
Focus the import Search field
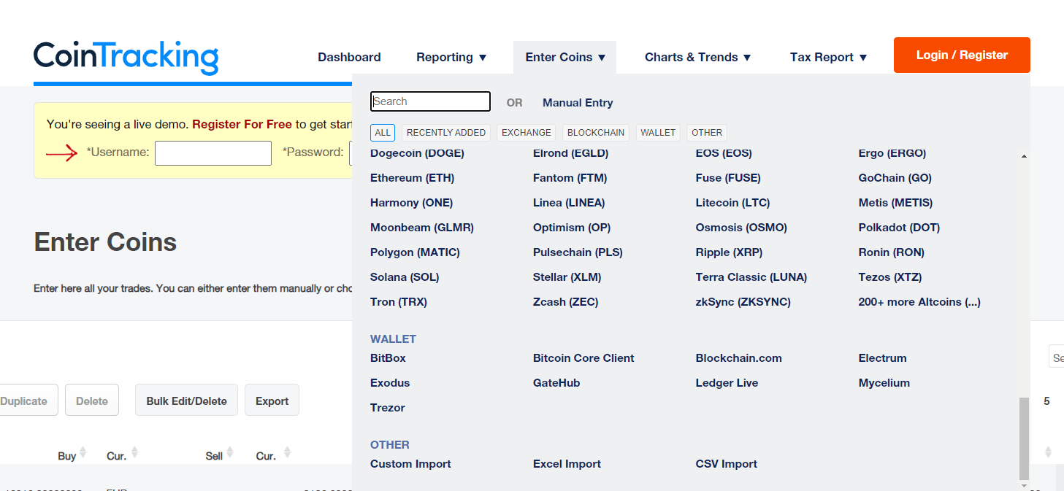[x=430, y=101]
